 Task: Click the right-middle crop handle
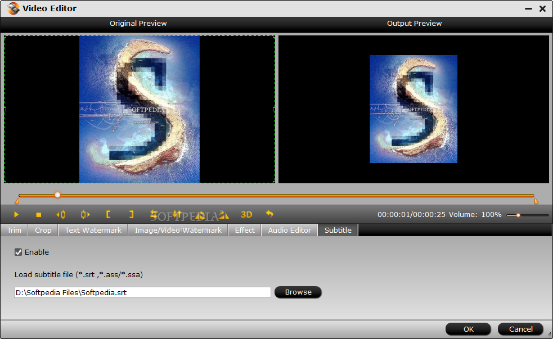tap(274, 109)
